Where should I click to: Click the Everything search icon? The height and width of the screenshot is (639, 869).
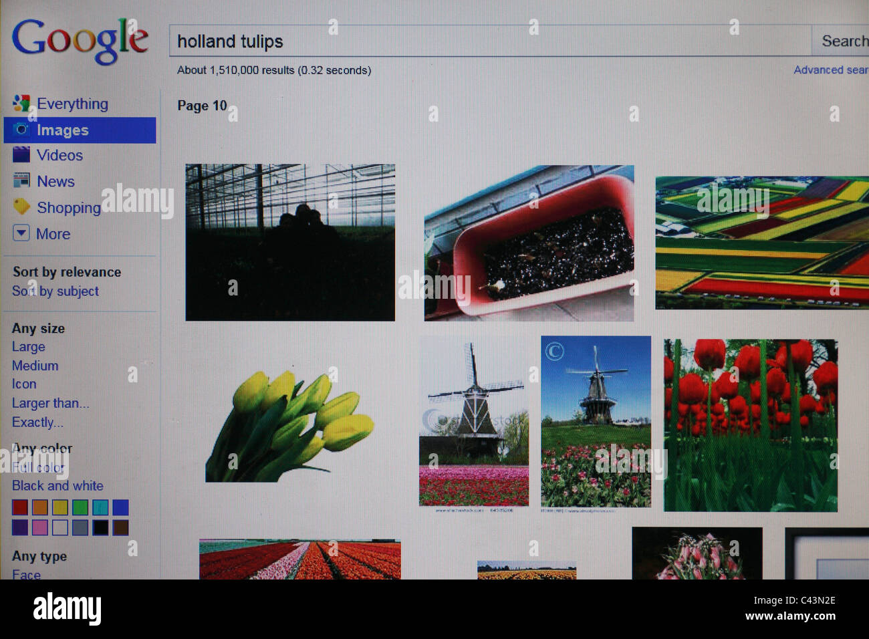[x=21, y=103]
